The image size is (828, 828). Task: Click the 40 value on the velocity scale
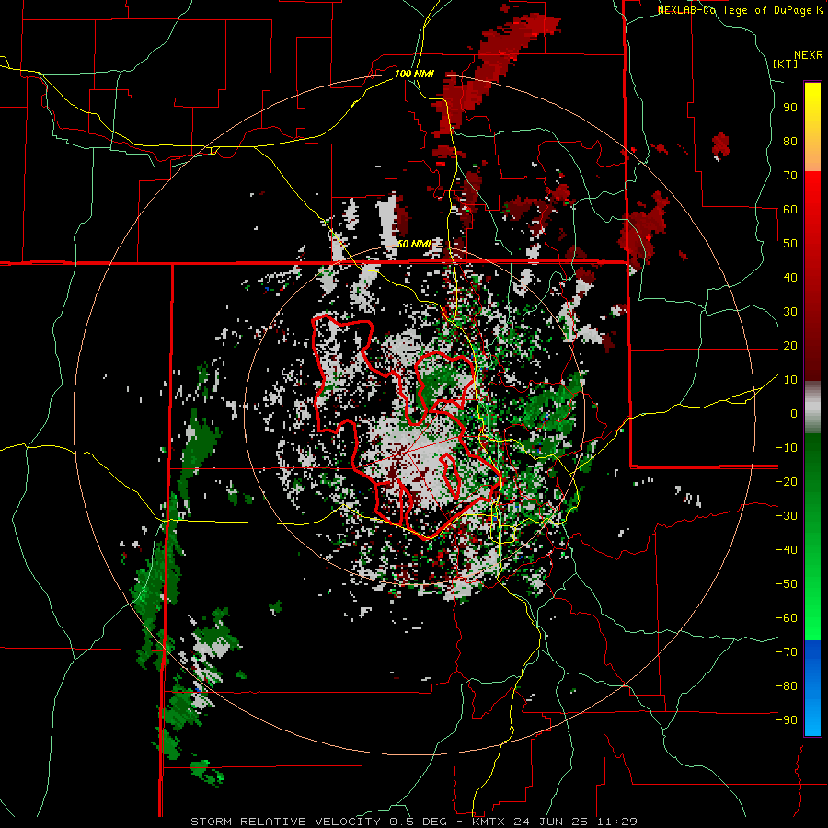790,278
